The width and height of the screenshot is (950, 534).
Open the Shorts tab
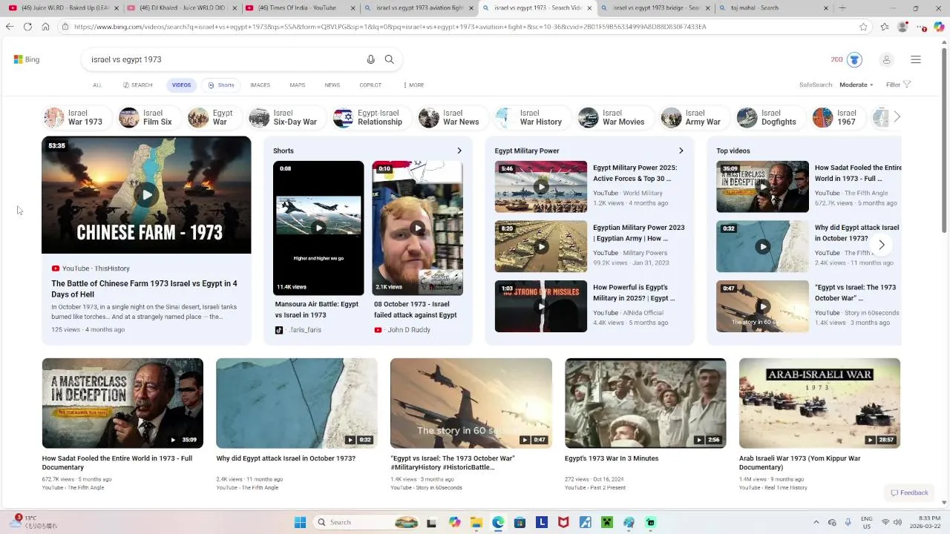point(221,85)
